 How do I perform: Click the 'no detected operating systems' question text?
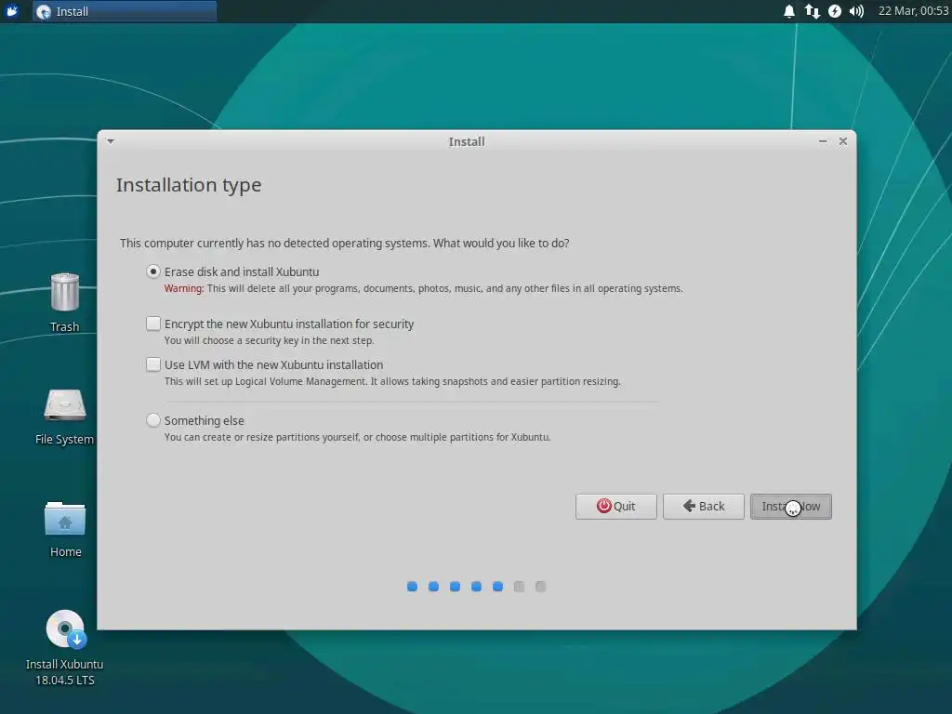click(344, 244)
